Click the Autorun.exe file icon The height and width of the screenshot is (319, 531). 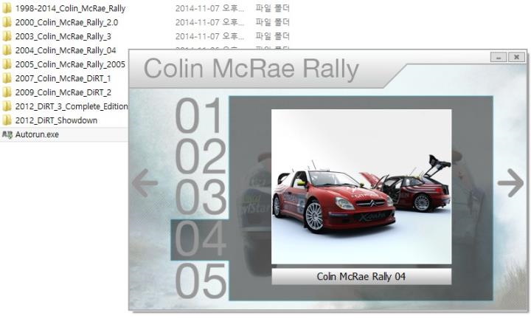[7, 134]
